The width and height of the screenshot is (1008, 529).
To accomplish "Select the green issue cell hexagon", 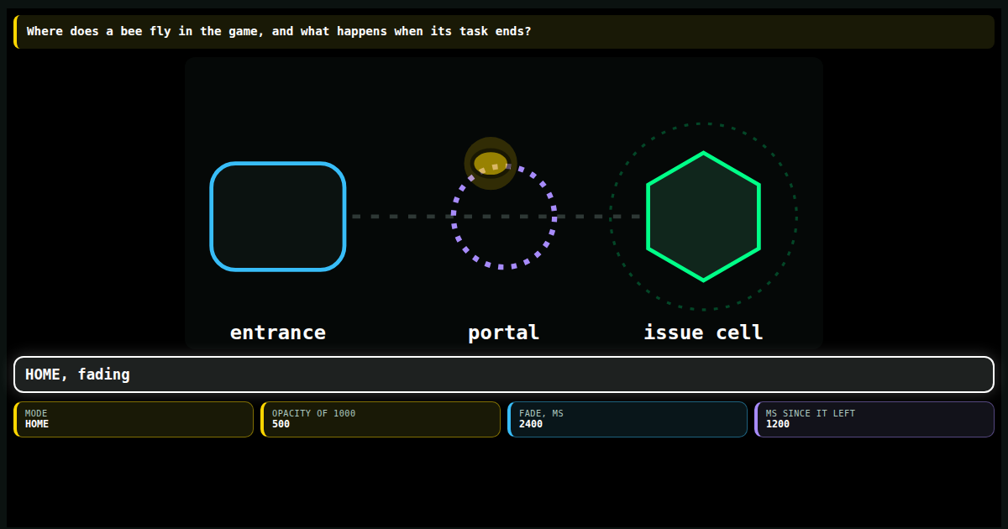I will coord(703,217).
